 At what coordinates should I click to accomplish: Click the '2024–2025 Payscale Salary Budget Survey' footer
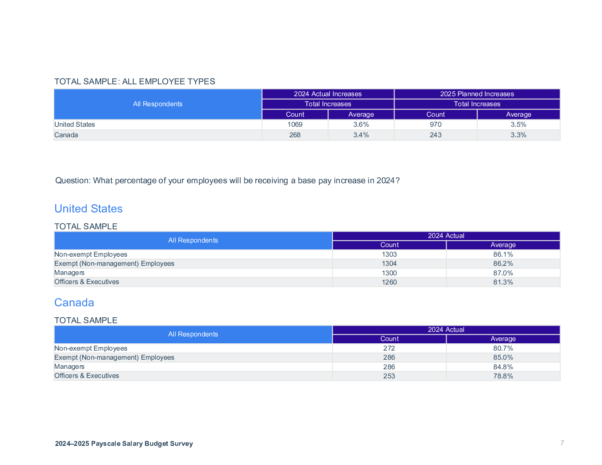point(124,444)
